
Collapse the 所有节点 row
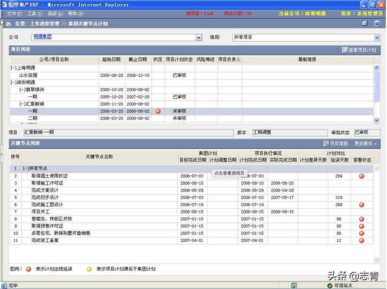pyautogui.click(x=25, y=168)
